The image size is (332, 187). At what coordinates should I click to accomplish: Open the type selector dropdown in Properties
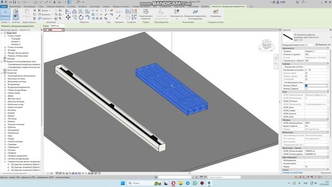click(x=330, y=37)
